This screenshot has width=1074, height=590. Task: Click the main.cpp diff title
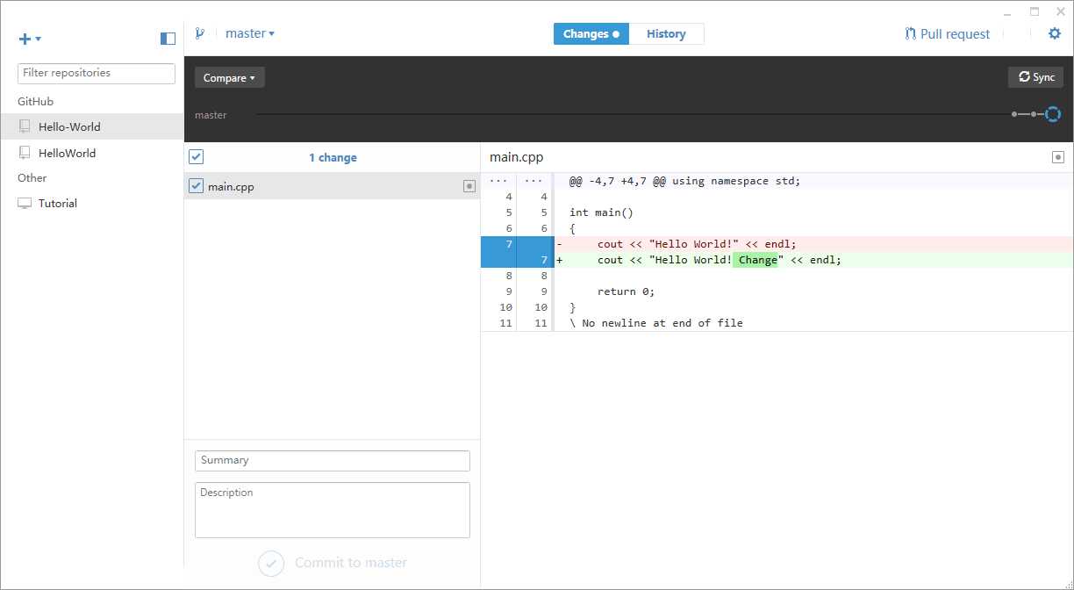517,157
